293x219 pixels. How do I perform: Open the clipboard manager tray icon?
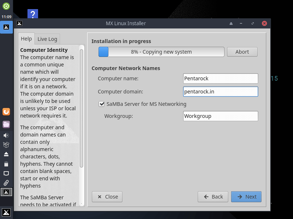[6, 164]
